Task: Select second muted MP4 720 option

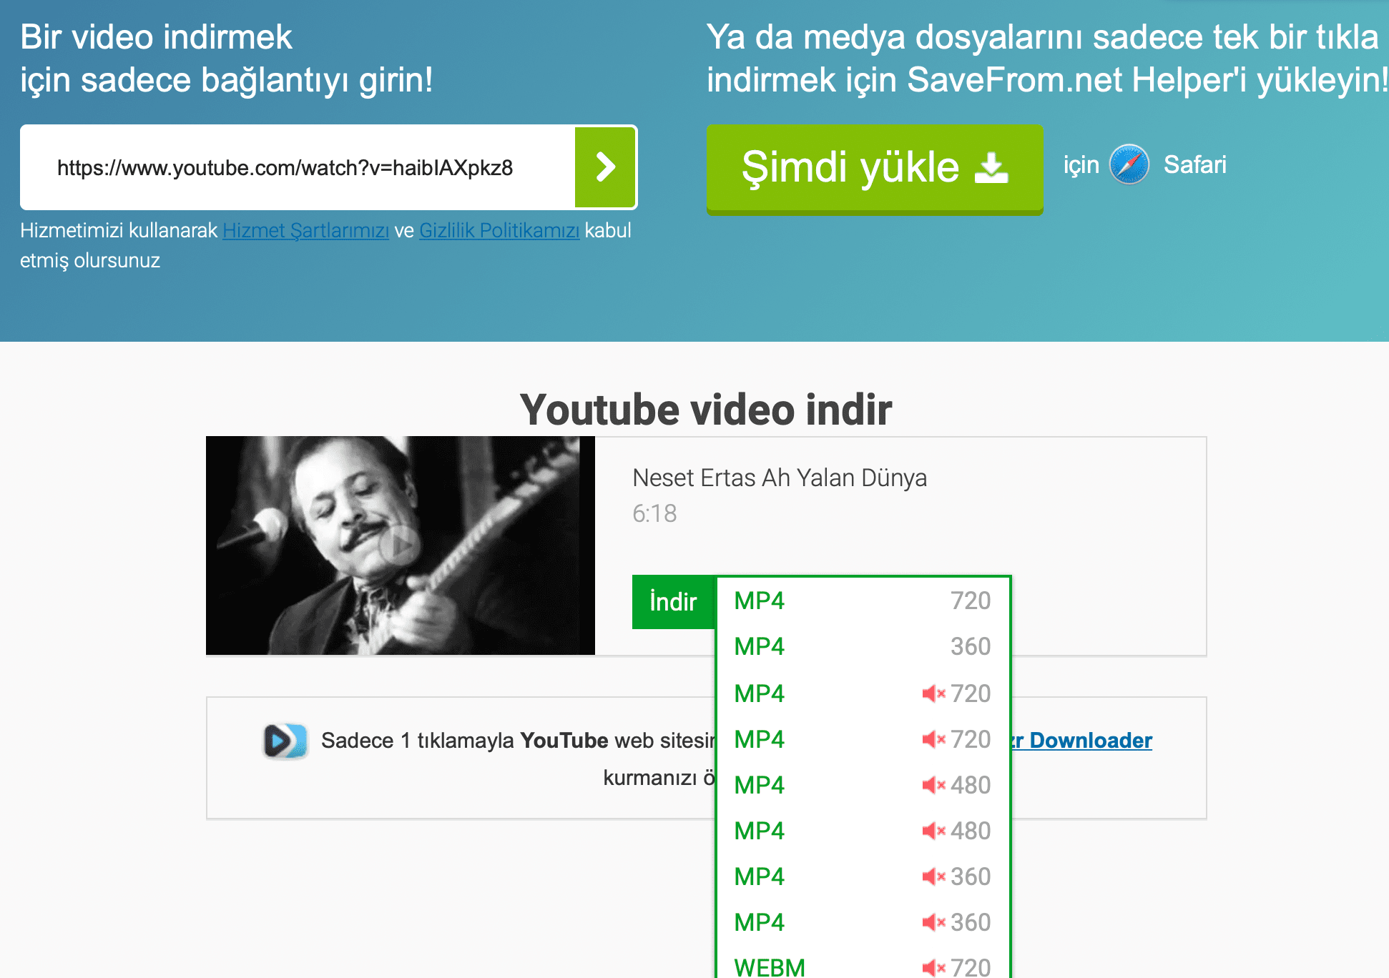Action: (863, 739)
